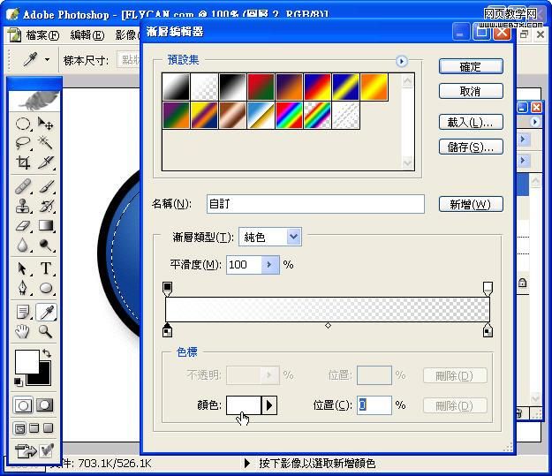The height and width of the screenshot is (476, 552).
Task: Select the left color stop
Action: [x=167, y=330]
